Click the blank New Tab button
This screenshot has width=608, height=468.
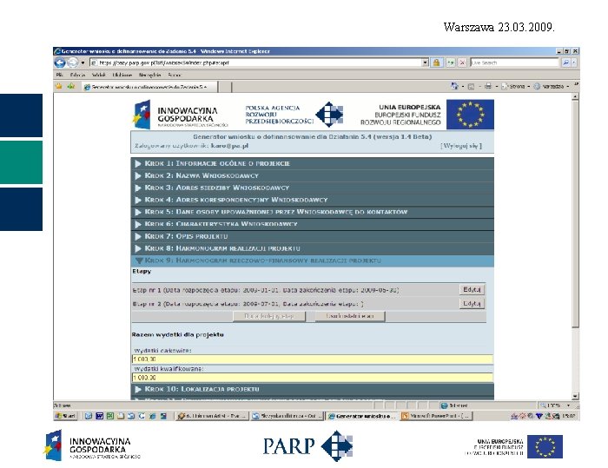point(225,87)
